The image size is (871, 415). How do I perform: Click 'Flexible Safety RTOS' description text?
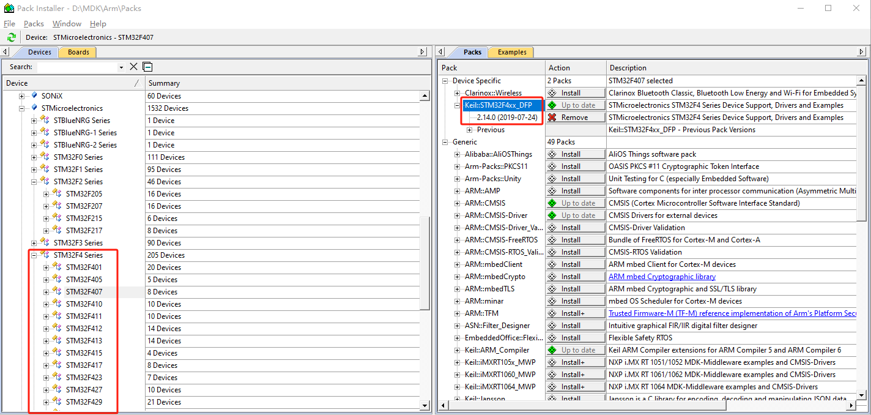coord(640,338)
